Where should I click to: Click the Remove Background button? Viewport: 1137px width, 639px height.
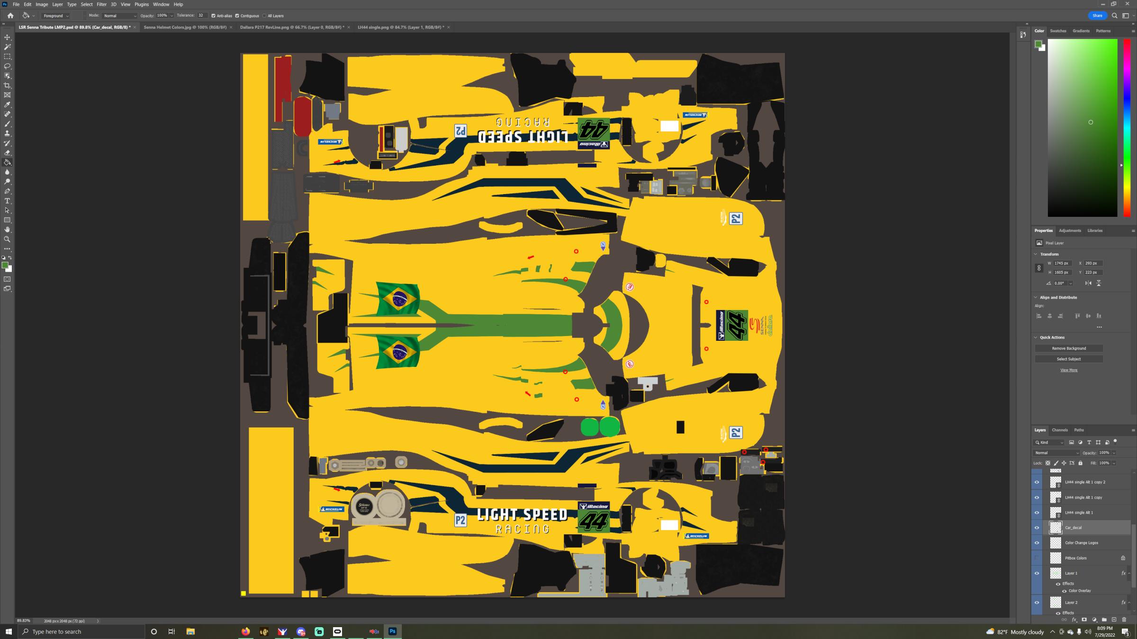(x=1069, y=348)
